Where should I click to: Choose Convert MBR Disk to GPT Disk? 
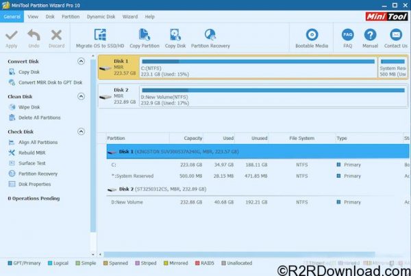click(x=50, y=83)
